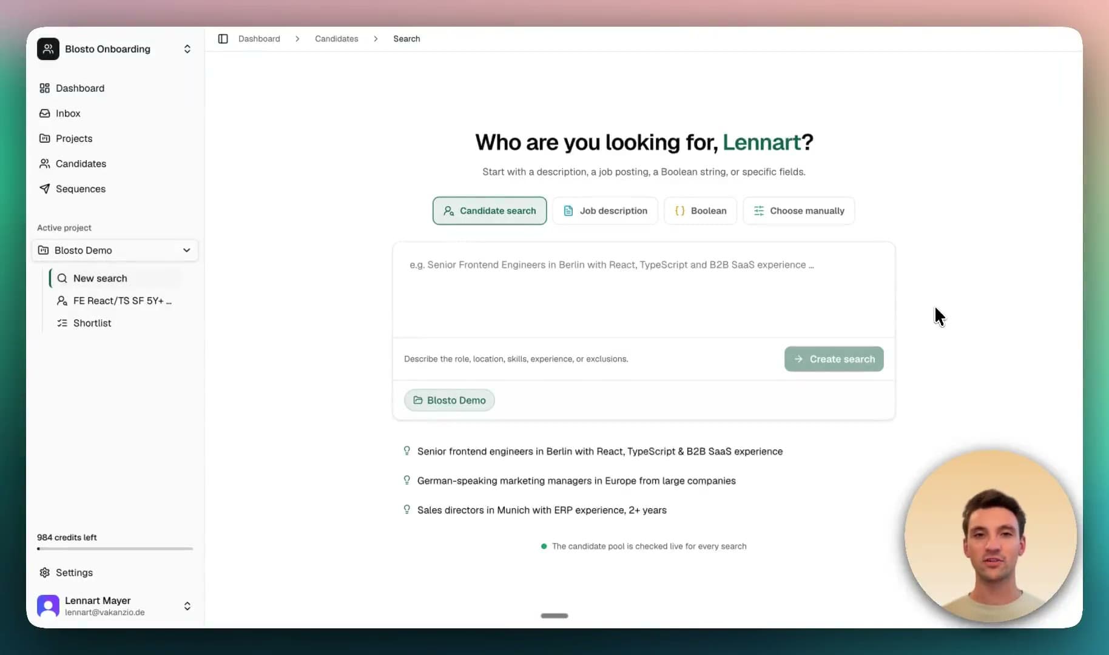Screen dimensions: 1109x655
Task: Click the presenter webcam bubble
Action: tap(991, 536)
